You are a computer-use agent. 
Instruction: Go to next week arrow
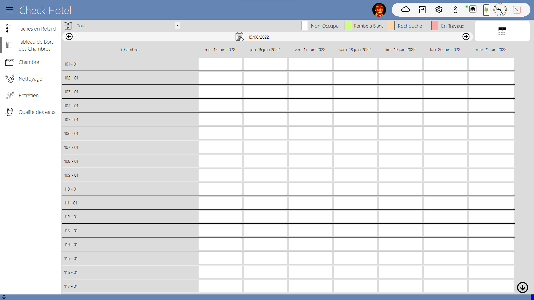466,37
